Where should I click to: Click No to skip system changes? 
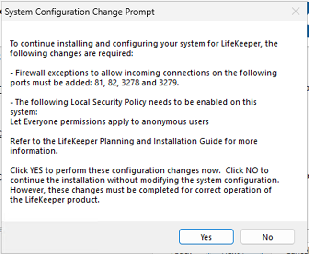click(267, 237)
